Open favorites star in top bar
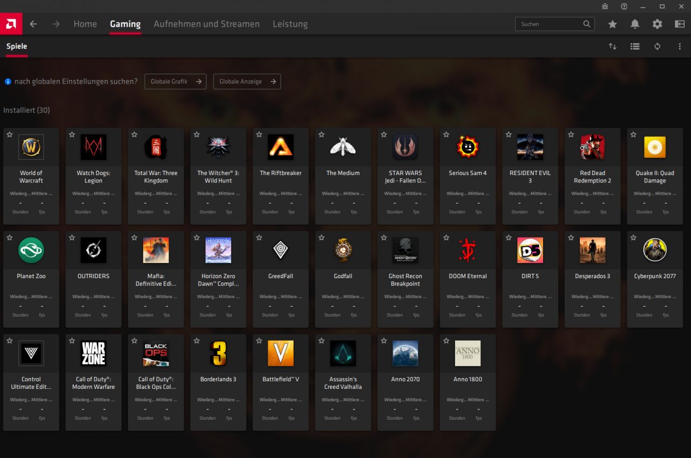 pos(613,24)
